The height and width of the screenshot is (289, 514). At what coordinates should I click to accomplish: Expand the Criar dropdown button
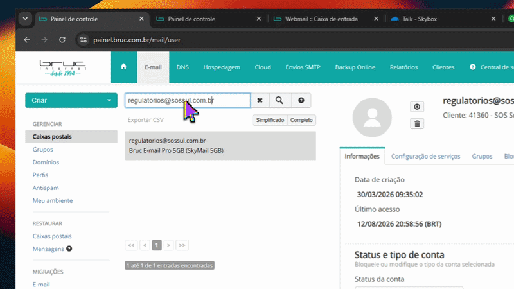tap(71, 100)
